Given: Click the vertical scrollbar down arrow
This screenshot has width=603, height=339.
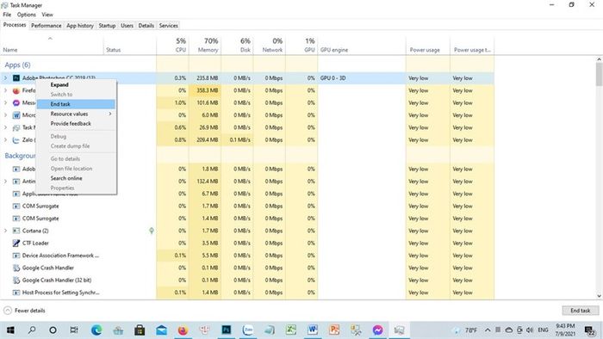Looking at the screenshot, I should coord(599,296).
